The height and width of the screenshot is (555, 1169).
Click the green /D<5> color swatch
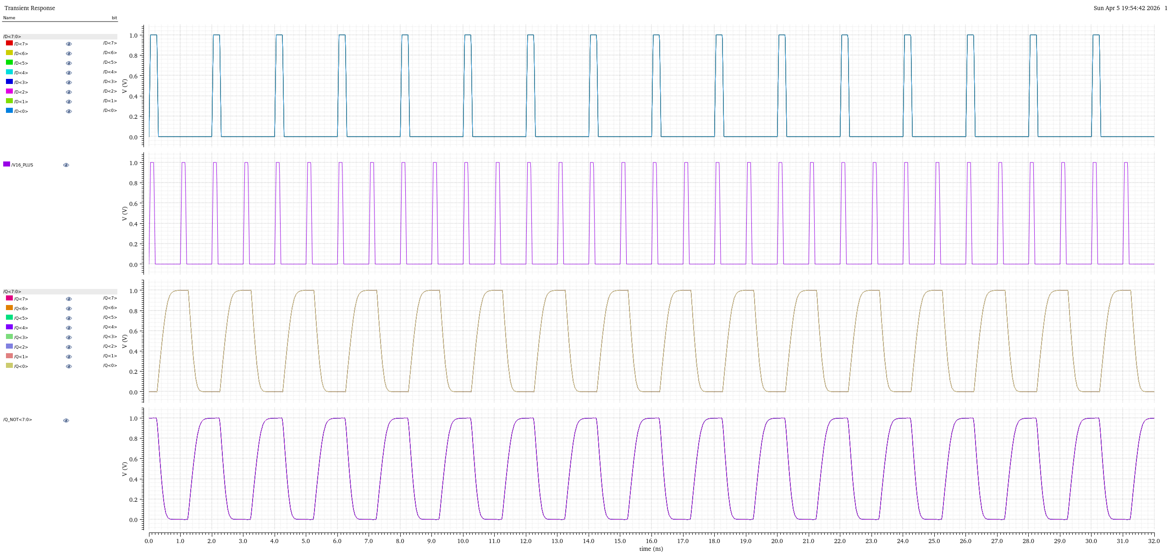(9, 62)
